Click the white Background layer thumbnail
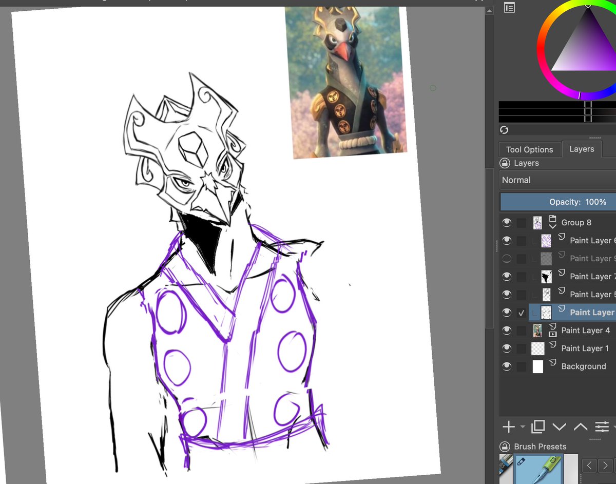The image size is (616, 484). click(537, 366)
